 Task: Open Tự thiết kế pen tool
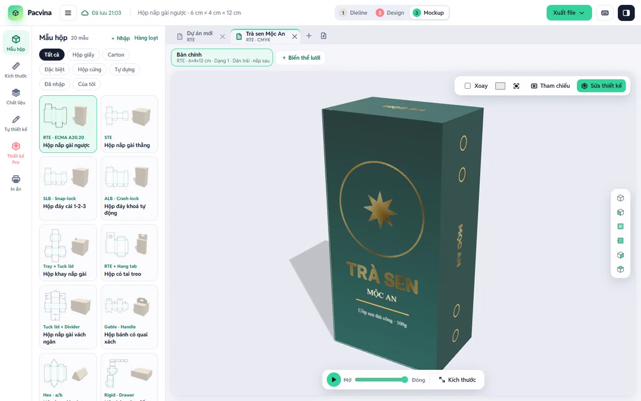point(16,123)
